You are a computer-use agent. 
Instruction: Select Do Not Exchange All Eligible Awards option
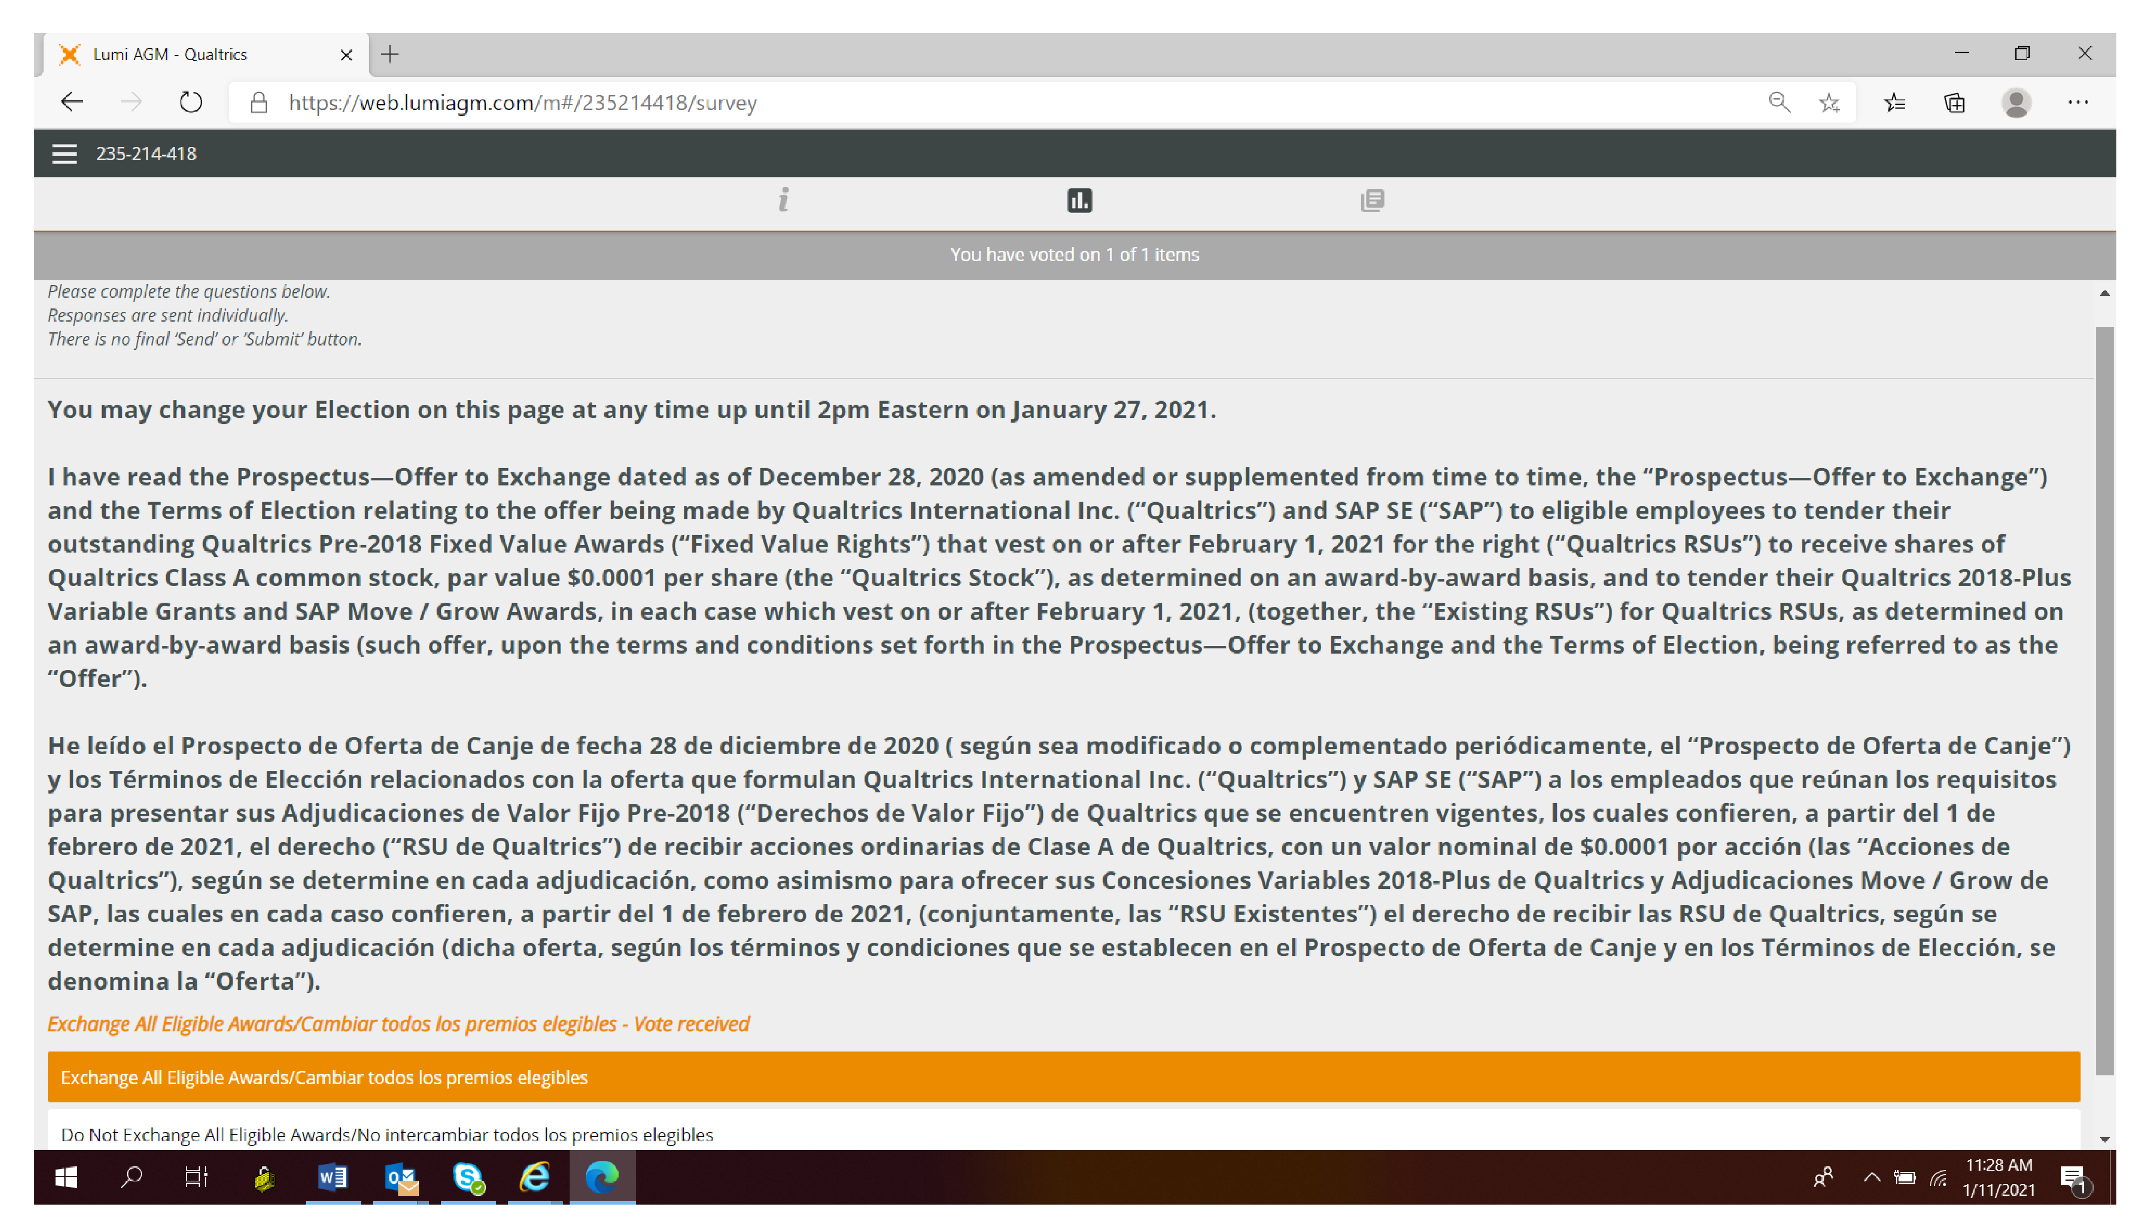pyautogui.click(x=1062, y=1134)
